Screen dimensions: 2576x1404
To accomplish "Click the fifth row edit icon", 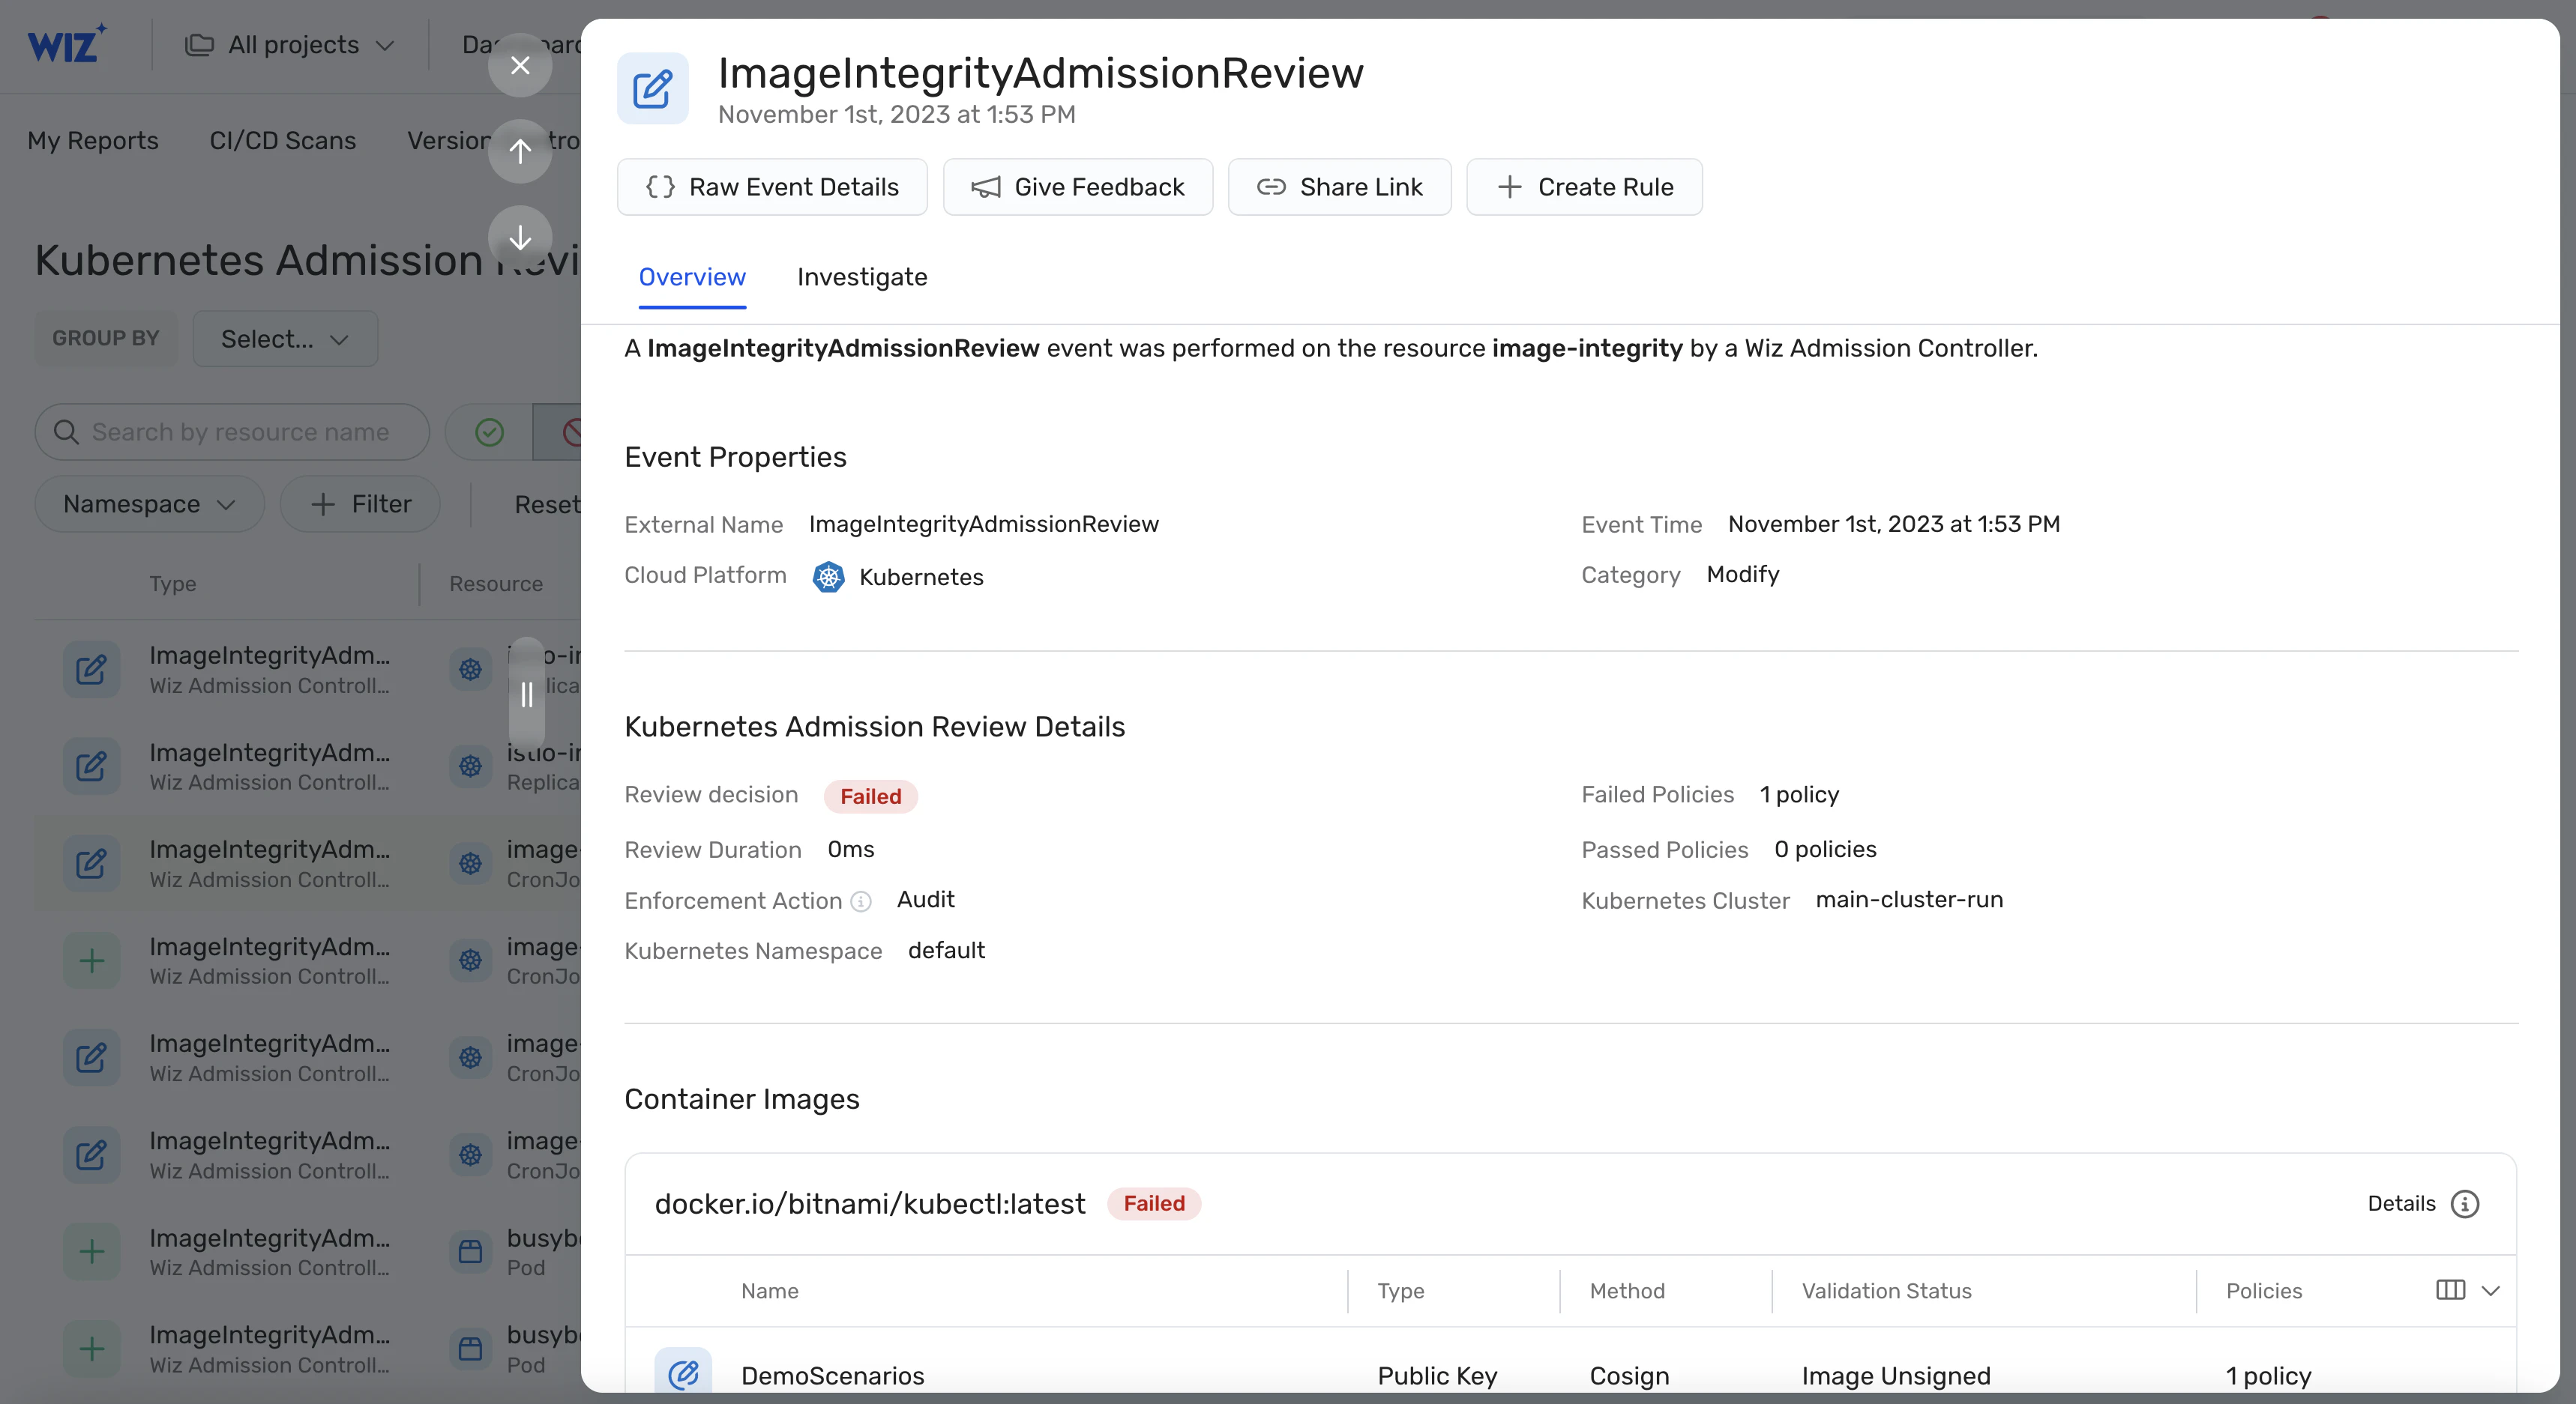I will click(x=92, y=1057).
